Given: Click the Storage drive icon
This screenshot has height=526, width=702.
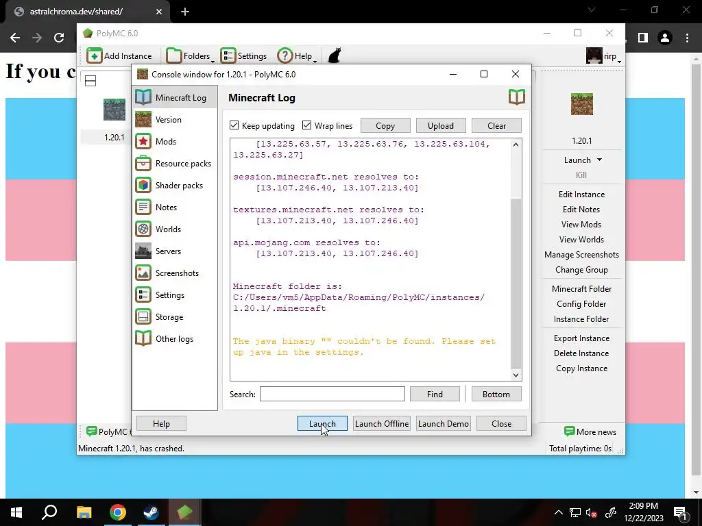Looking at the screenshot, I should tap(143, 316).
